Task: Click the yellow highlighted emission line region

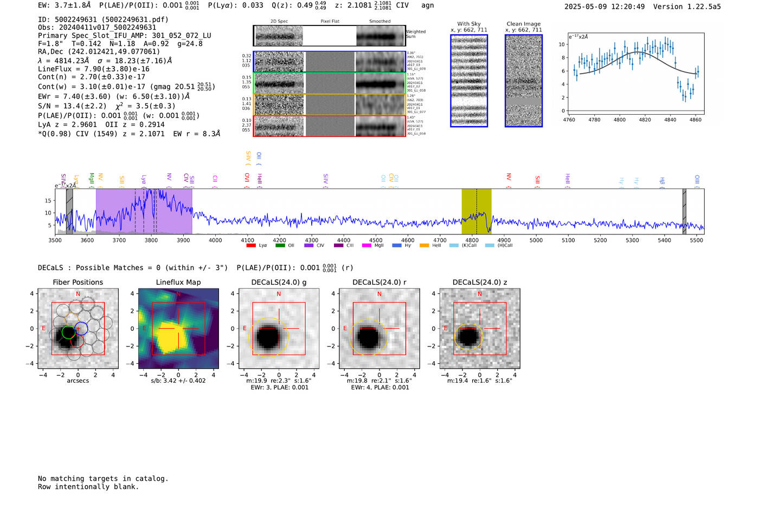Action: (x=477, y=211)
